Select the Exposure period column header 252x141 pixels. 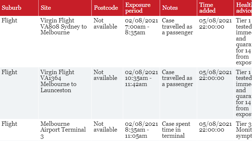(141, 8)
